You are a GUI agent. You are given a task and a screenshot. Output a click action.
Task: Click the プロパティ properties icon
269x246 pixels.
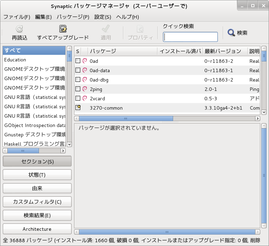click(x=140, y=29)
